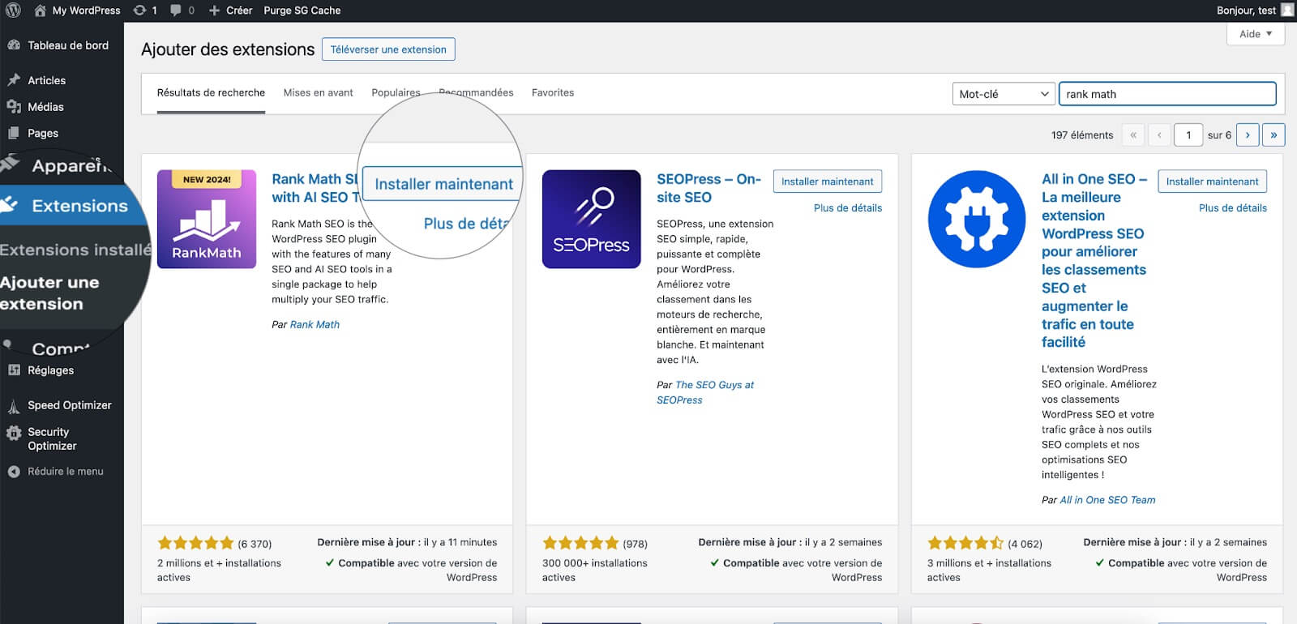This screenshot has height=624, width=1297.
Task: Click Créer in admin bar
Action: [x=239, y=11]
